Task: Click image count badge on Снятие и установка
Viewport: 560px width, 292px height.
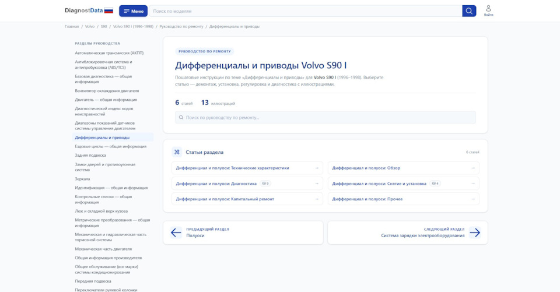Action: pyautogui.click(x=435, y=184)
